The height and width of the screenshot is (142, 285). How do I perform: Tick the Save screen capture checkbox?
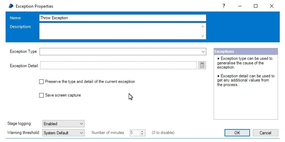[x=41, y=95]
